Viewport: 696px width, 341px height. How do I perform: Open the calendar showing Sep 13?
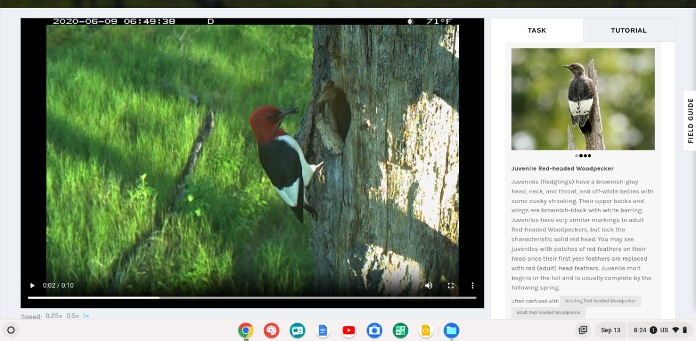611,330
